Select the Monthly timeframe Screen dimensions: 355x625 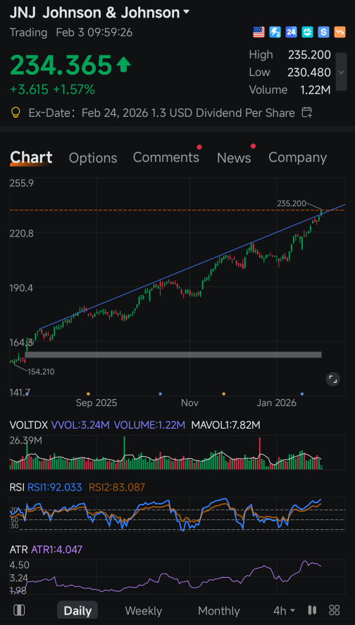(218, 611)
